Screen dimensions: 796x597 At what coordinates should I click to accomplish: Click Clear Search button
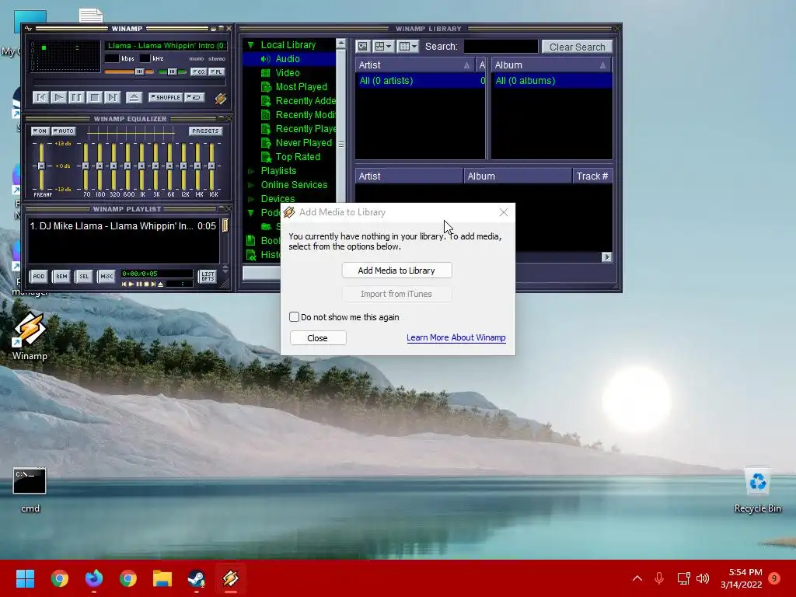578,47
